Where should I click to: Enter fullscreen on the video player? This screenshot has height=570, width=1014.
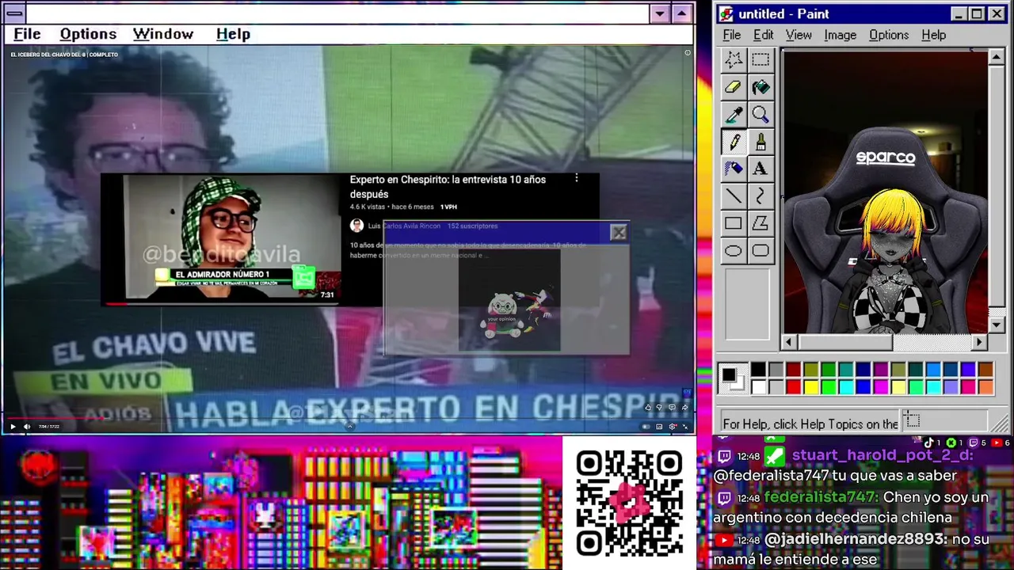[x=685, y=427]
